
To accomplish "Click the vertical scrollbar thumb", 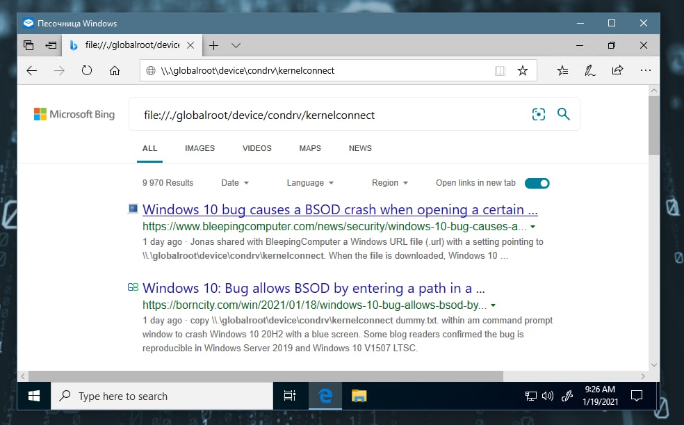I will click(x=653, y=126).
